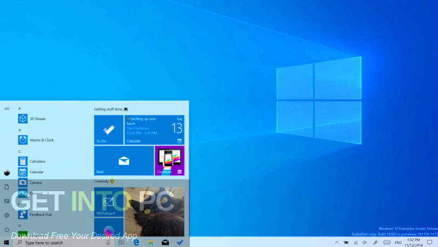Click the Power button in Start sidebar
This screenshot has height=247, width=438.
tap(6, 229)
